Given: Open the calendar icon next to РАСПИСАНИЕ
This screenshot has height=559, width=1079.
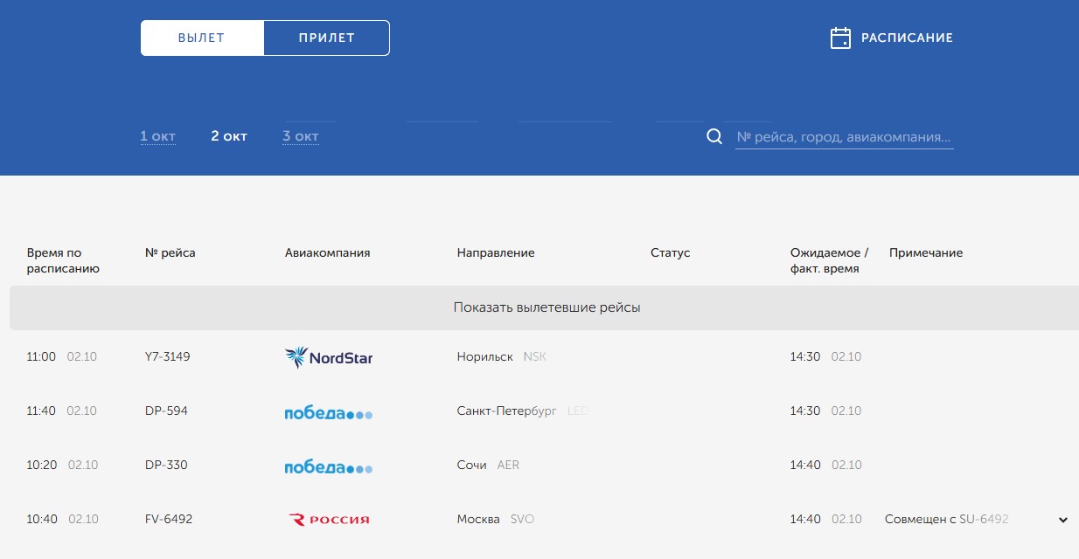Looking at the screenshot, I should coord(840,38).
